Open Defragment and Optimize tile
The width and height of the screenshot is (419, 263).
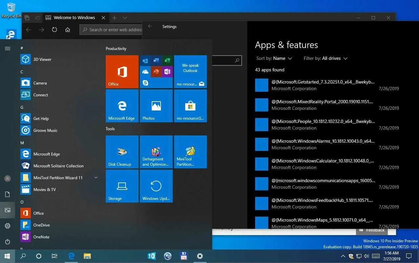tap(156, 152)
